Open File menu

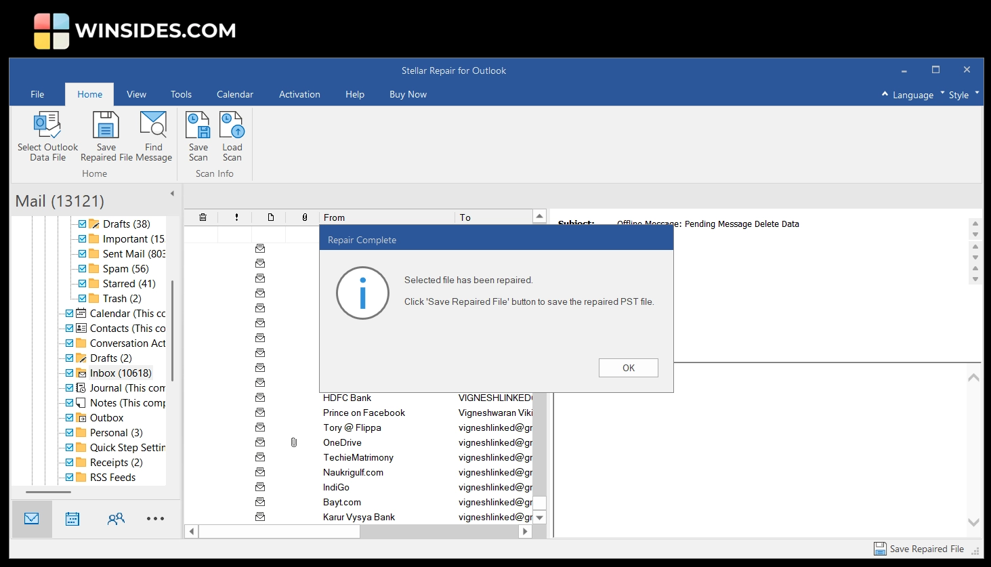(37, 94)
